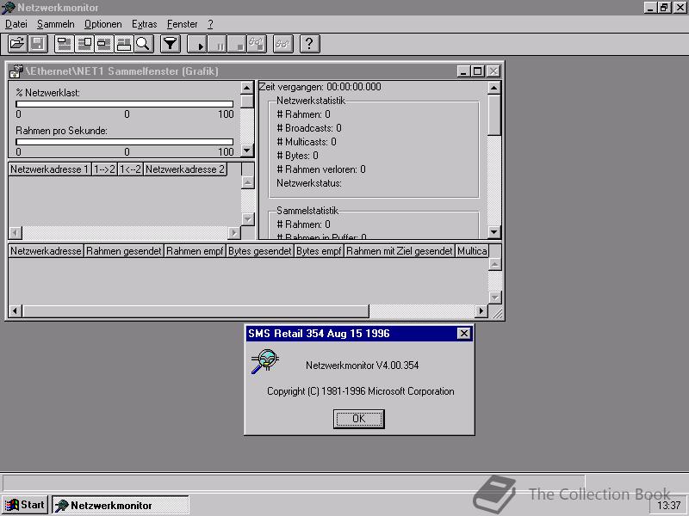Open the Optionen menu
Image resolution: width=689 pixels, height=516 pixels.
coord(102,24)
